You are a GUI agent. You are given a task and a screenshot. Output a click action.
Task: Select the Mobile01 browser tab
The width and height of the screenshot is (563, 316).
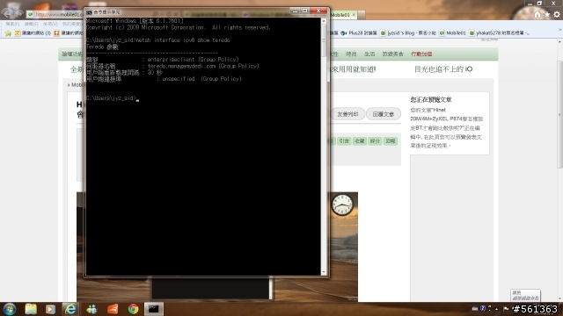[340, 15]
